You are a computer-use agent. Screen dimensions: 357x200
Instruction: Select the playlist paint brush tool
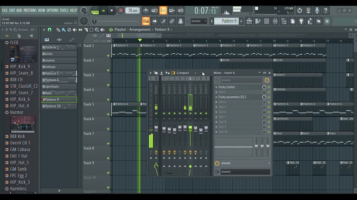(64, 29)
